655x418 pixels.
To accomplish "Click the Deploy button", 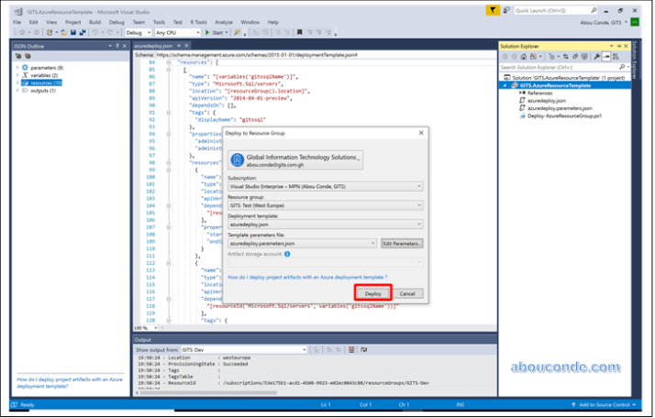I will coord(372,293).
